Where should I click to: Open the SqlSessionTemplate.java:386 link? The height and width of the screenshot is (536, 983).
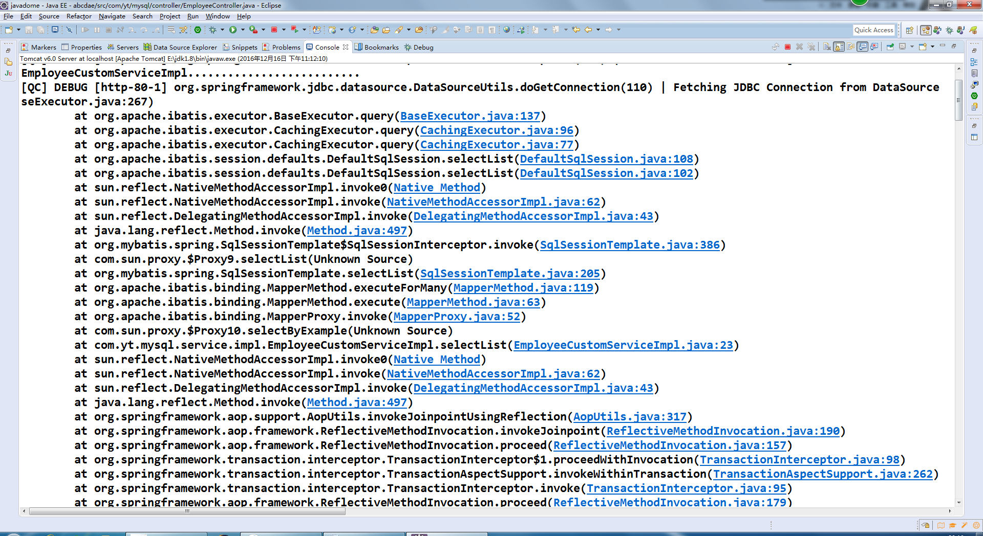tap(630, 245)
